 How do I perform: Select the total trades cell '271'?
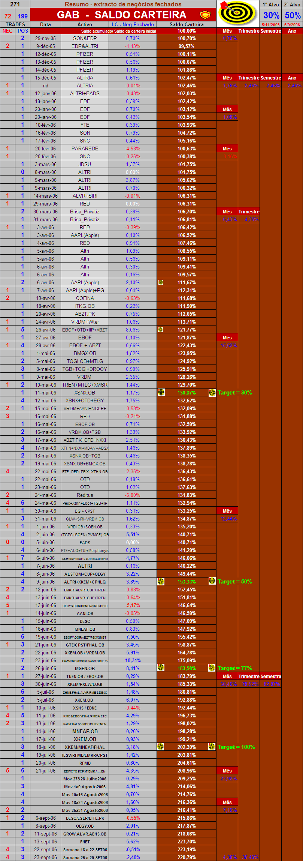(15, 4)
